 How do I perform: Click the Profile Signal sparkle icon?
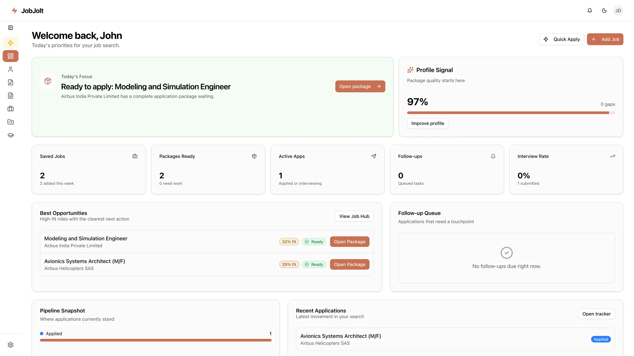pos(410,70)
